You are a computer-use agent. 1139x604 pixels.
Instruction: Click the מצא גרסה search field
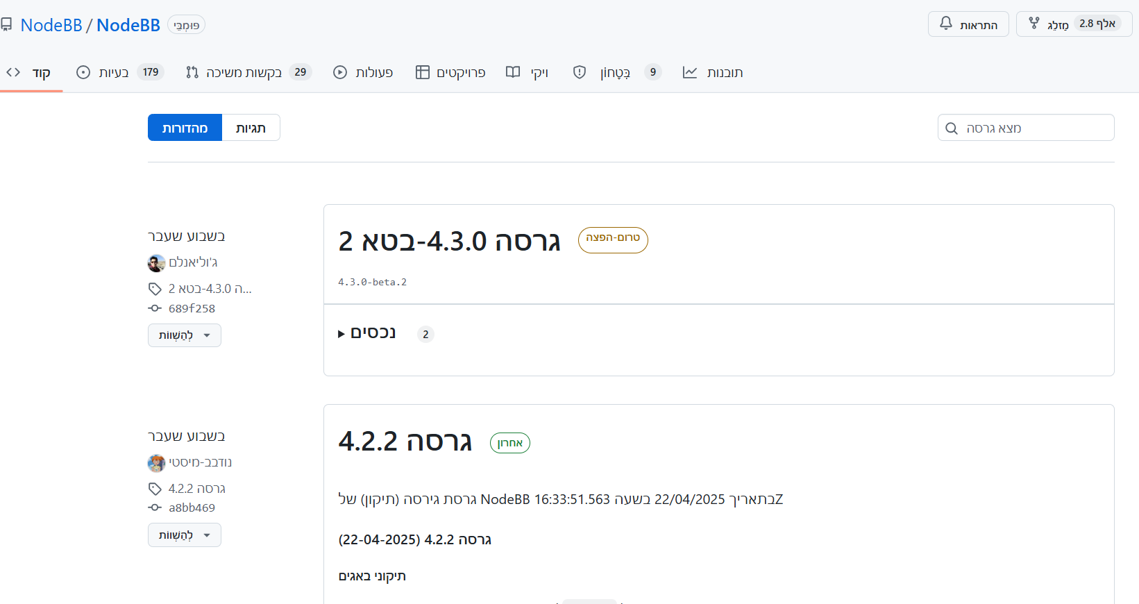point(1026,128)
